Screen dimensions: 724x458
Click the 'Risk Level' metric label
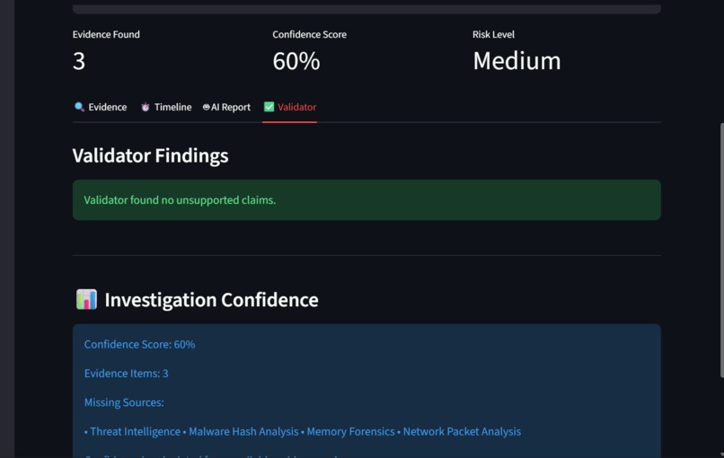click(493, 34)
